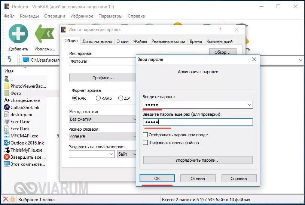The height and width of the screenshot is (205, 305).
Task: Click the Извлечь (Extract) toolbar icon
Action: (45, 33)
